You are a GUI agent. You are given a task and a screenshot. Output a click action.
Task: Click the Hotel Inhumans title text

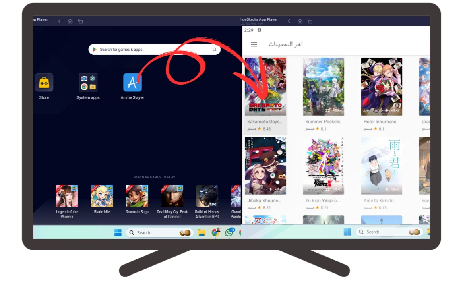pyautogui.click(x=380, y=122)
